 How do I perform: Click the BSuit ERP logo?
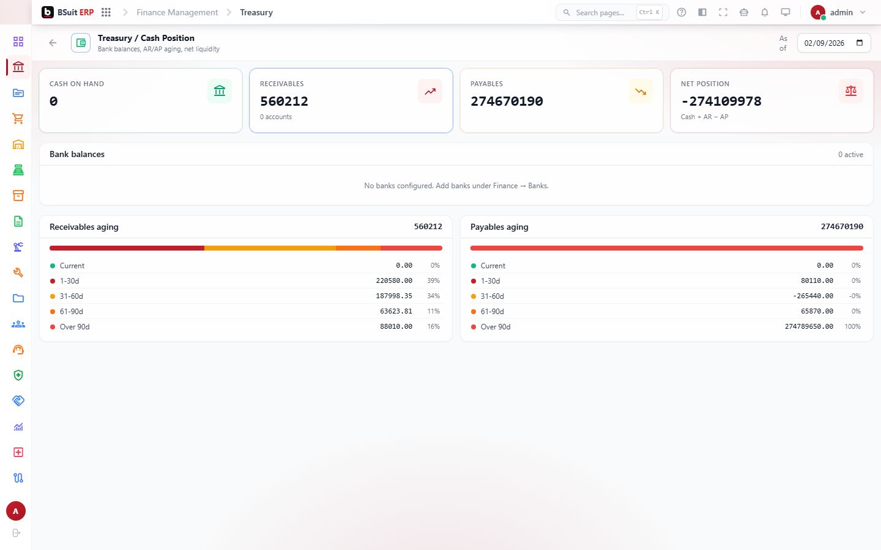click(x=68, y=12)
